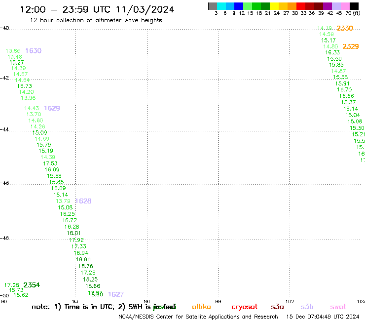Click the gray swatch in the color scale
This screenshot has width=365, height=321.
point(213,6)
